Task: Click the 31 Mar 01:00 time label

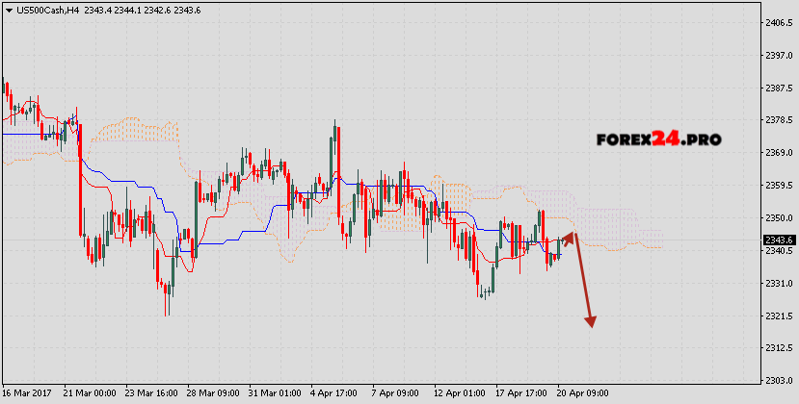Action: pyautogui.click(x=274, y=393)
